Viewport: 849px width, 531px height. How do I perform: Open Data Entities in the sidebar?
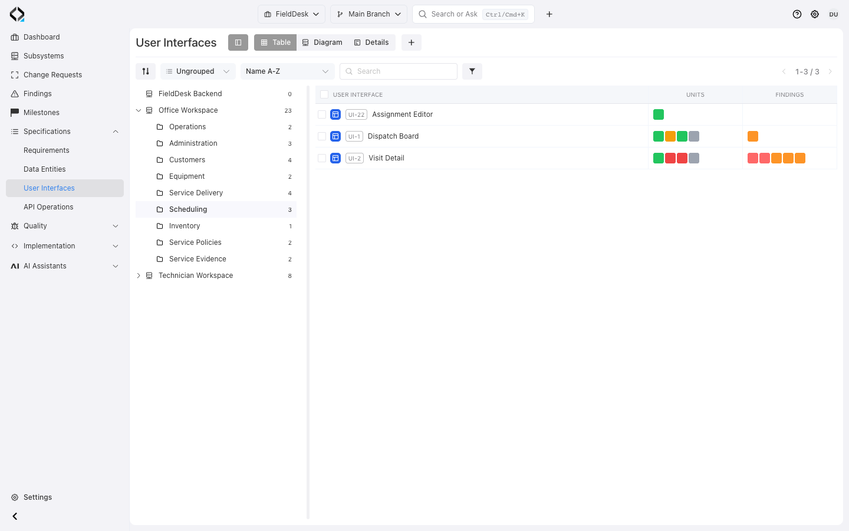pyautogui.click(x=45, y=169)
